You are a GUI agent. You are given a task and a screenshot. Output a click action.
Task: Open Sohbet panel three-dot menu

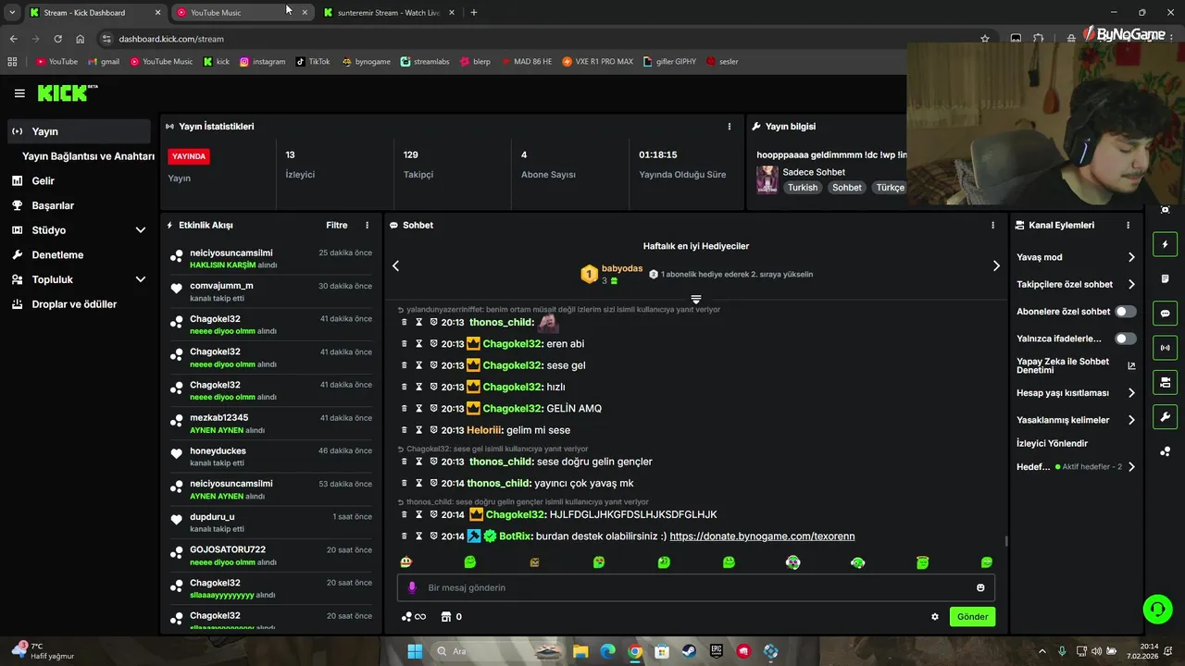[x=992, y=225]
